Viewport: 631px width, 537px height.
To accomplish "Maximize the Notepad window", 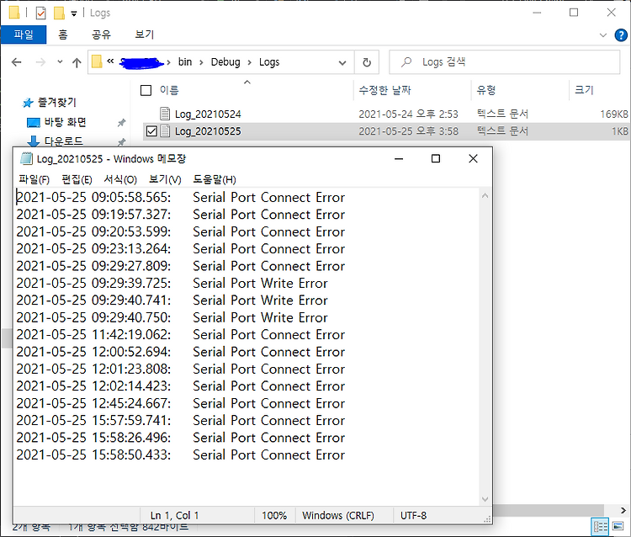I will point(436,158).
